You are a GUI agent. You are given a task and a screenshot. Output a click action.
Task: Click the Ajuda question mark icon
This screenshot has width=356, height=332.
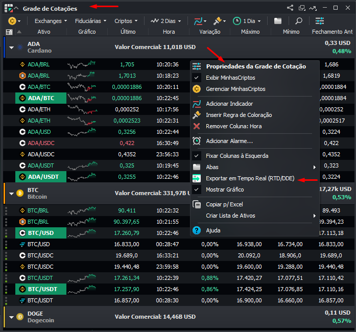(197, 230)
